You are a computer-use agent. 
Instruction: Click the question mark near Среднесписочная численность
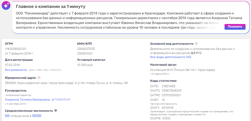[56, 110]
